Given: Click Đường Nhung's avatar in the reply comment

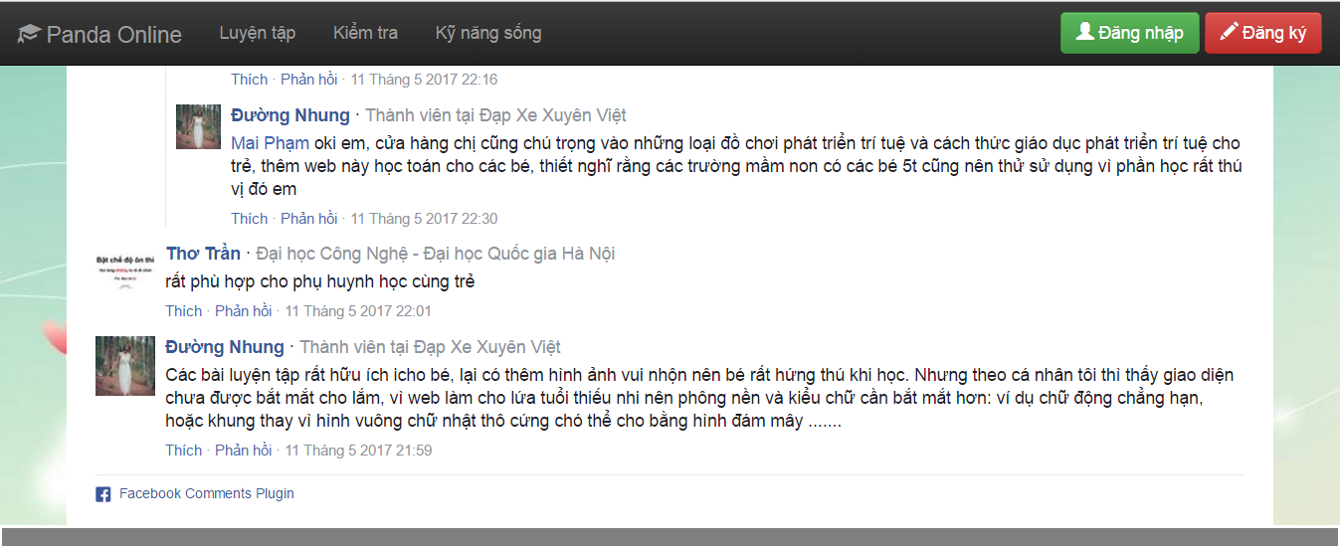Looking at the screenshot, I should pos(198,126).
